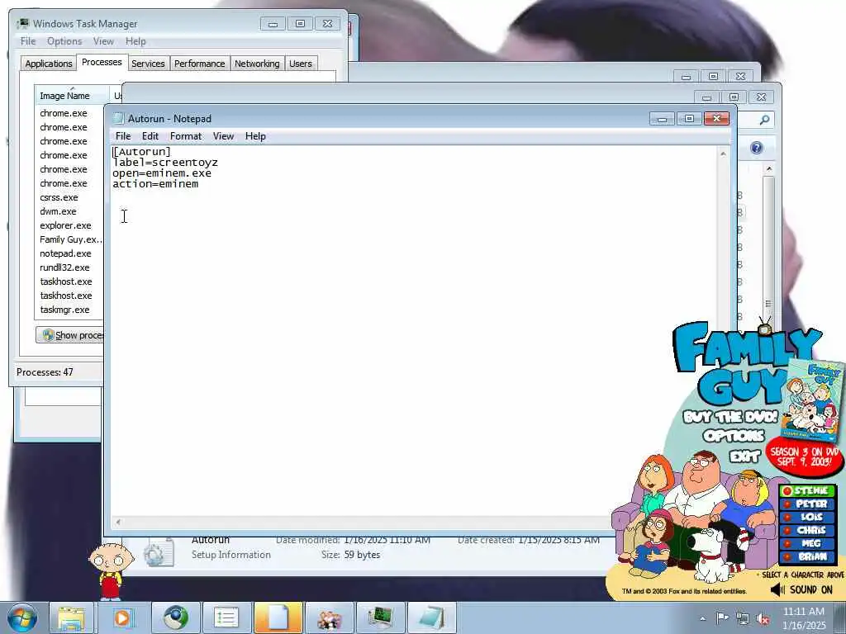The width and height of the screenshot is (846, 634).
Task: Click Buy the DVD! link
Action: click(x=730, y=417)
